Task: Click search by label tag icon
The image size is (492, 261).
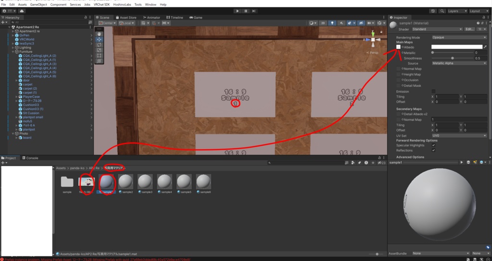Action: [x=359, y=163]
